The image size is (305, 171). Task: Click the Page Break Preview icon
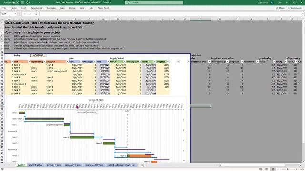273,169
